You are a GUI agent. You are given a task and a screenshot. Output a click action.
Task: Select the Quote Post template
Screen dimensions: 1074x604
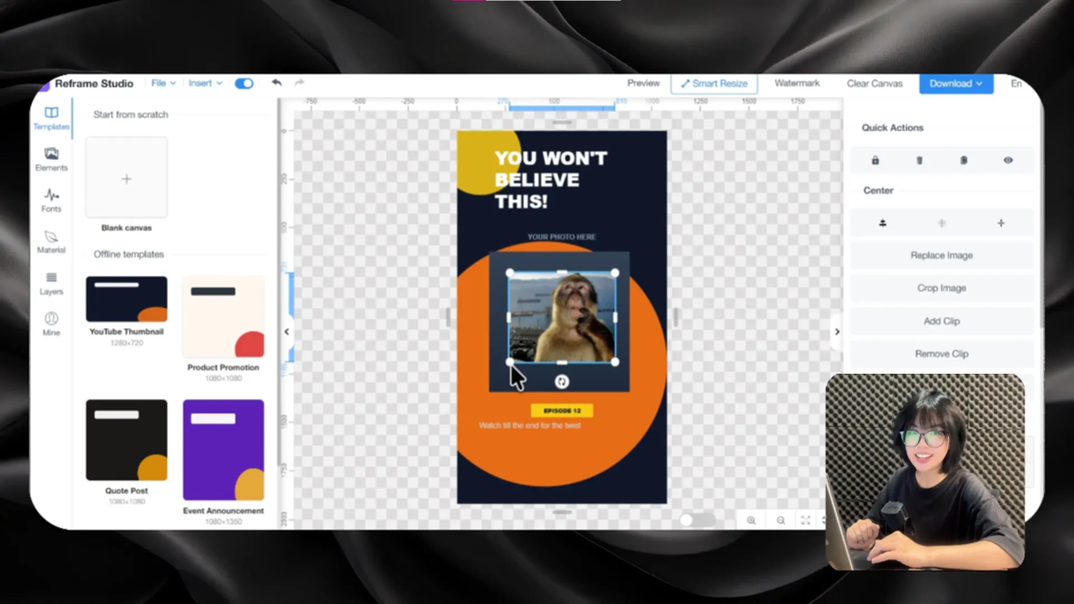(x=126, y=440)
